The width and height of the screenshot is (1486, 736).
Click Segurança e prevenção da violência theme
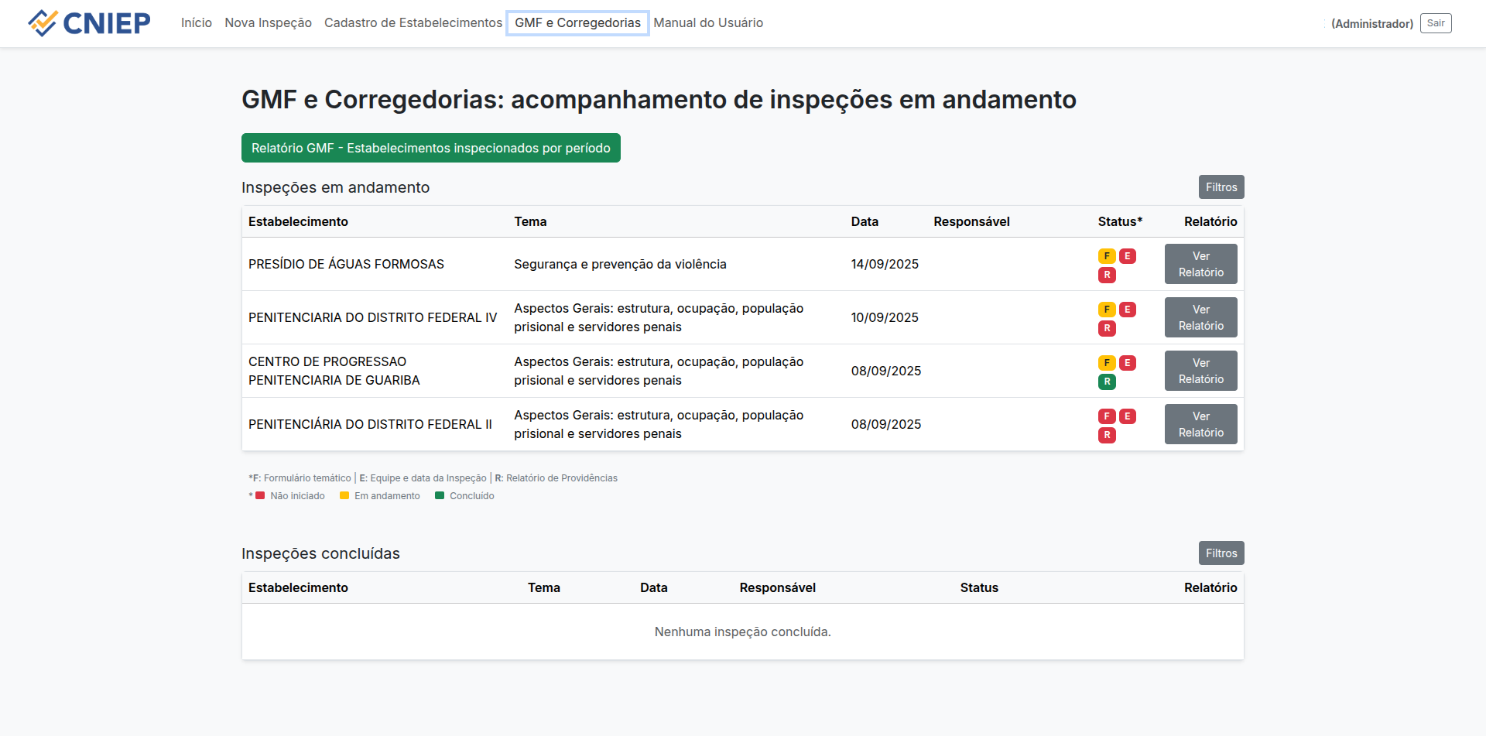620,264
